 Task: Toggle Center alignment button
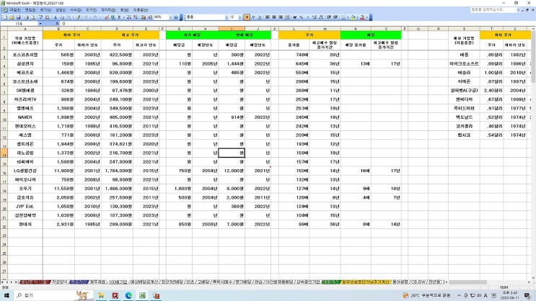point(274,17)
